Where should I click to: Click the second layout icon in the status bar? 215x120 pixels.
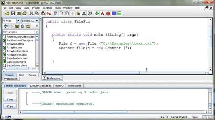(6, 117)
